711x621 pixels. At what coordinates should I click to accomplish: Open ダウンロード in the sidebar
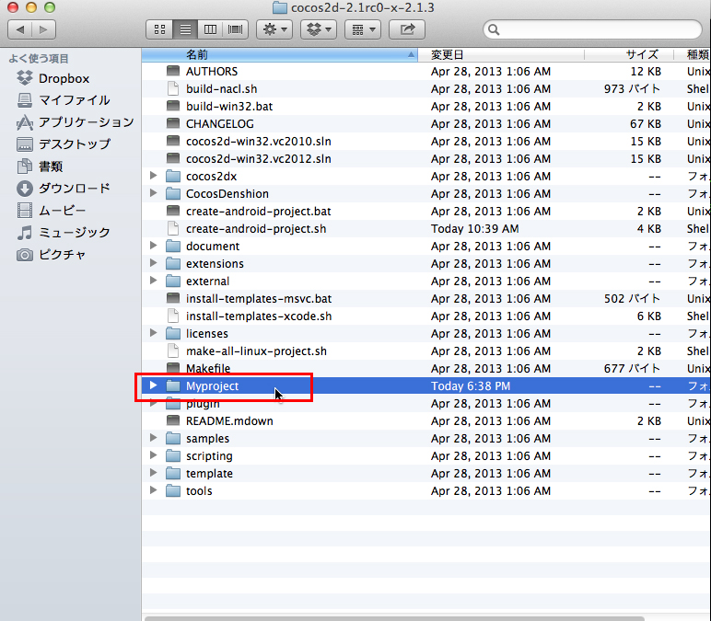point(64,189)
